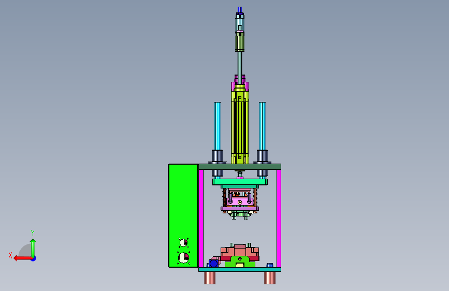Screen dimensions: 449x291
Task: Select the mint green moving platen
Action: click(x=240, y=182)
